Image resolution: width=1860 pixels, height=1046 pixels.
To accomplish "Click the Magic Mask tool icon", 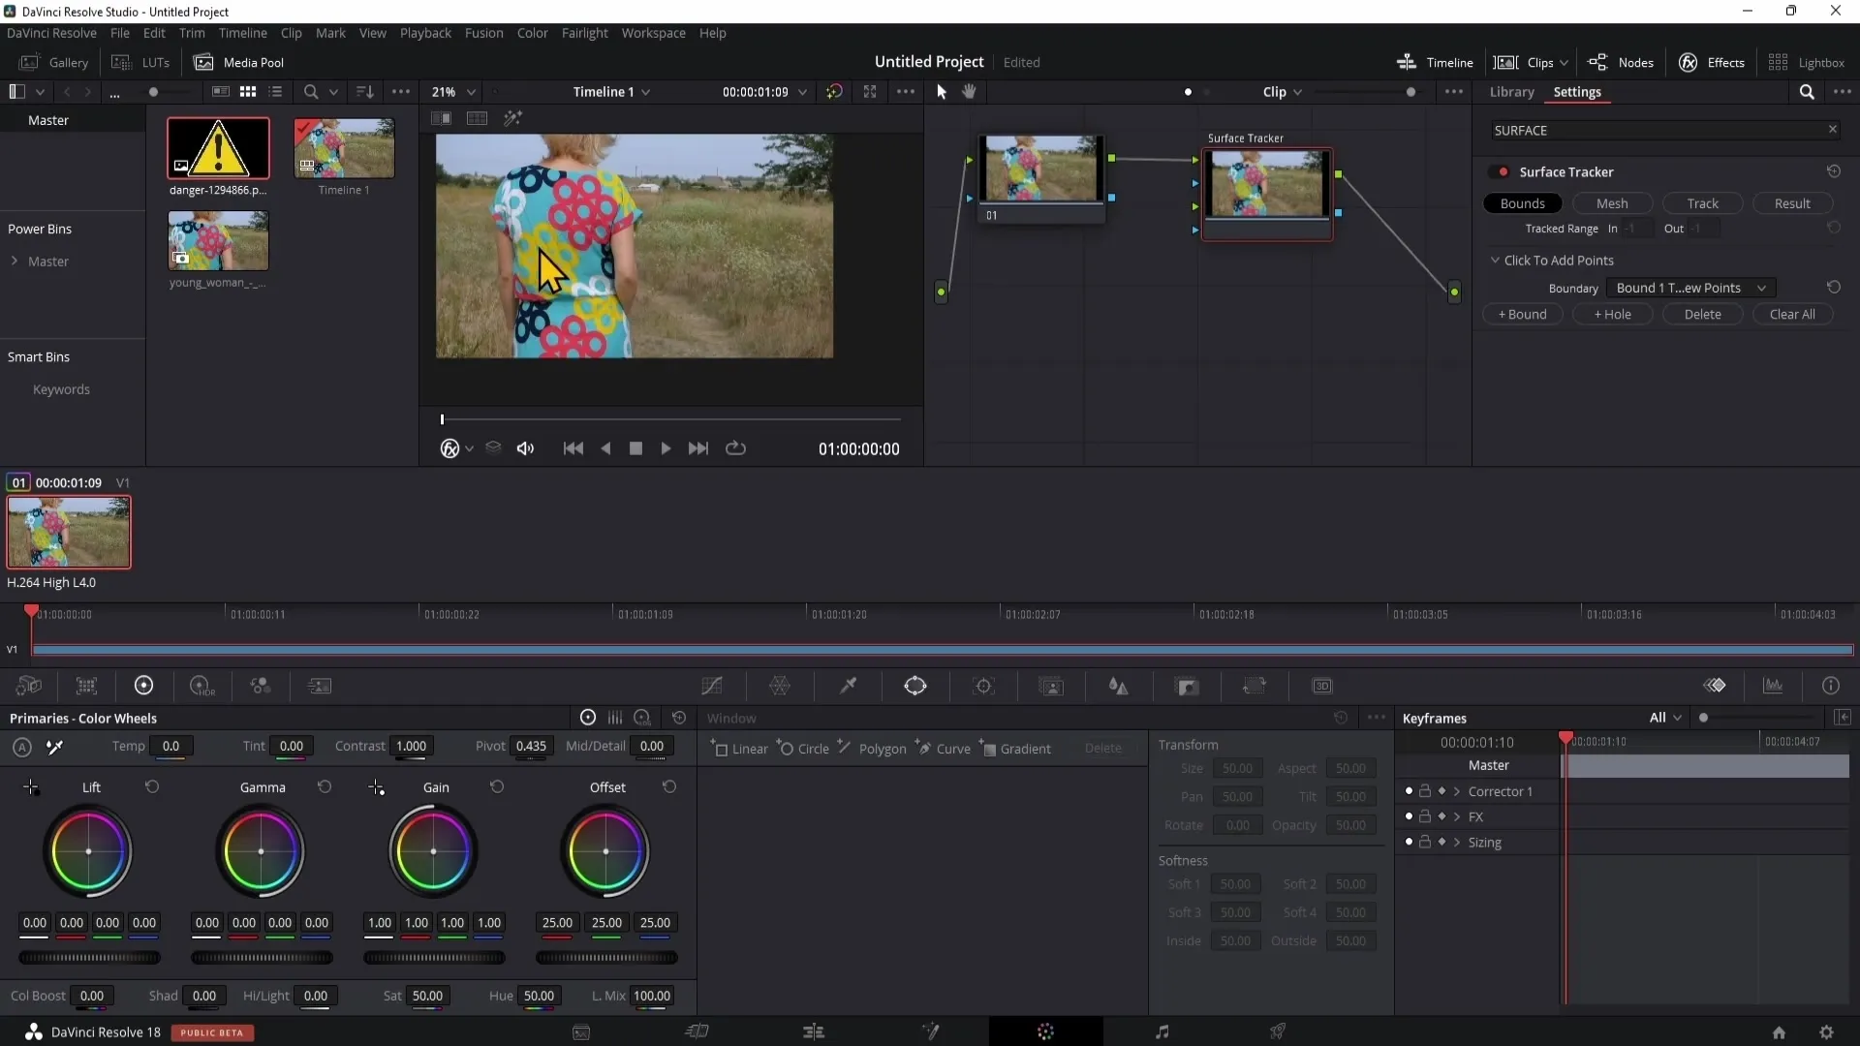I will [x=1051, y=686].
